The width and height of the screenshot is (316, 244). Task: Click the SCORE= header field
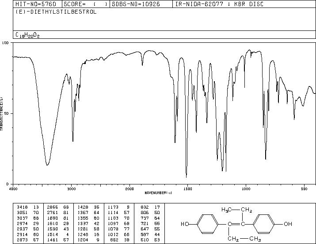(x=85, y=4)
